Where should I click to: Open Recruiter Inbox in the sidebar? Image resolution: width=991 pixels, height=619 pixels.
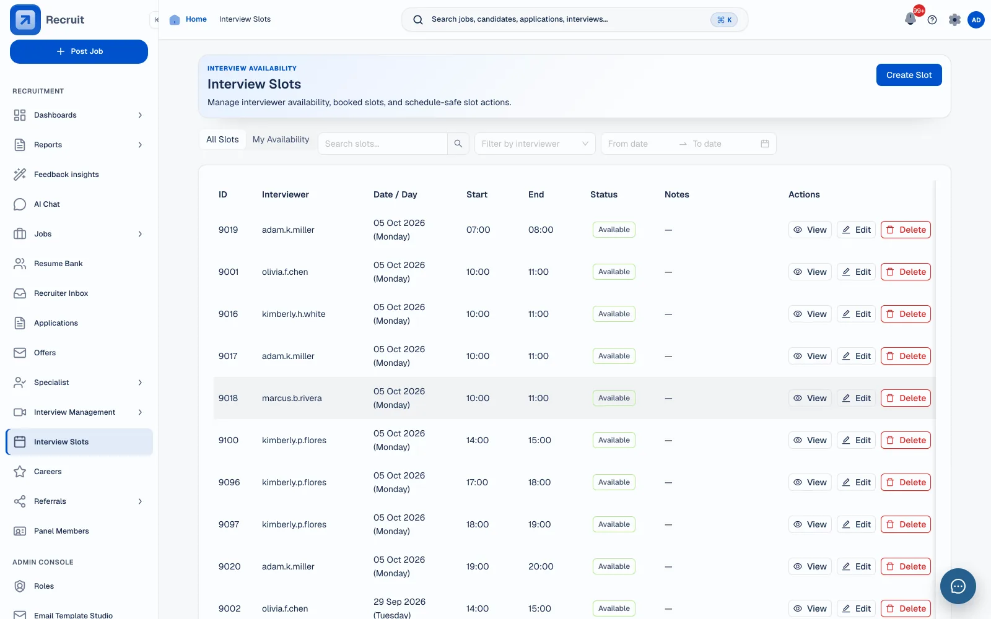[79, 293]
